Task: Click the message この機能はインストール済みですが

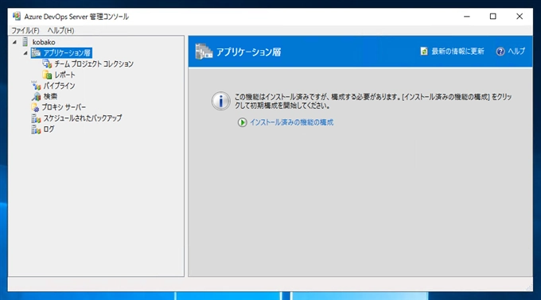Action: coord(373,101)
